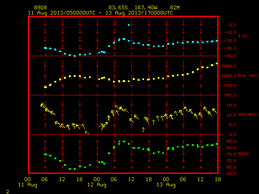The height and width of the screenshot is (194, 259).
Task: Click the RH(%) axis label
Action: [x=244, y=154]
